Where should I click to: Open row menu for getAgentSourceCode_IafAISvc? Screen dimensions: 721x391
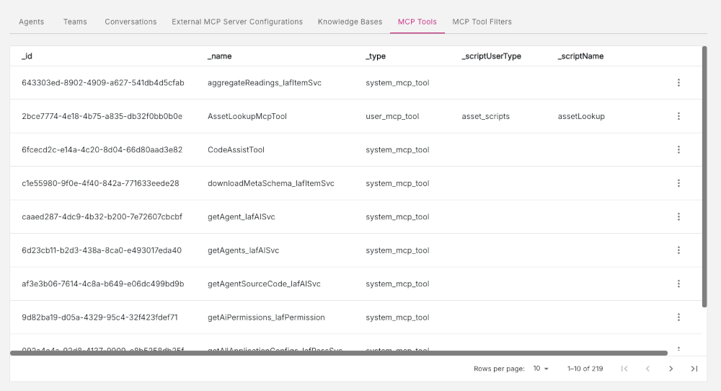click(x=678, y=284)
